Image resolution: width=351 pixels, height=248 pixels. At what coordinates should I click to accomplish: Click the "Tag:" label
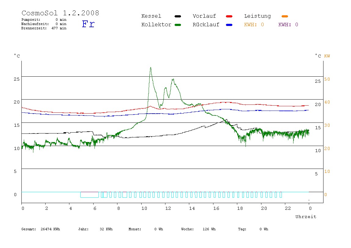click(x=242, y=229)
